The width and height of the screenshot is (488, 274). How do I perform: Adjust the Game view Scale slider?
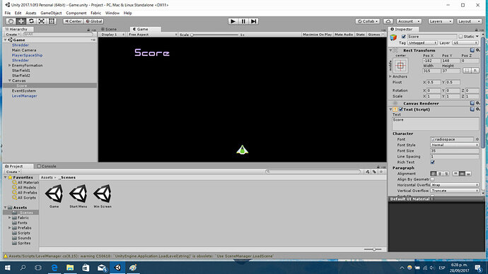tap(215, 35)
